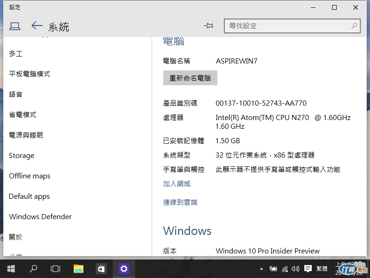This screenshot has width=370, height=278.
Task: Focus the 尋找設定 search field
Action: (x=292, y=26)
